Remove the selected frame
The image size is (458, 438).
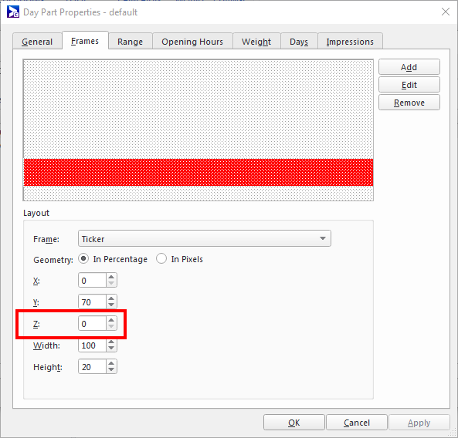(409, 103)
